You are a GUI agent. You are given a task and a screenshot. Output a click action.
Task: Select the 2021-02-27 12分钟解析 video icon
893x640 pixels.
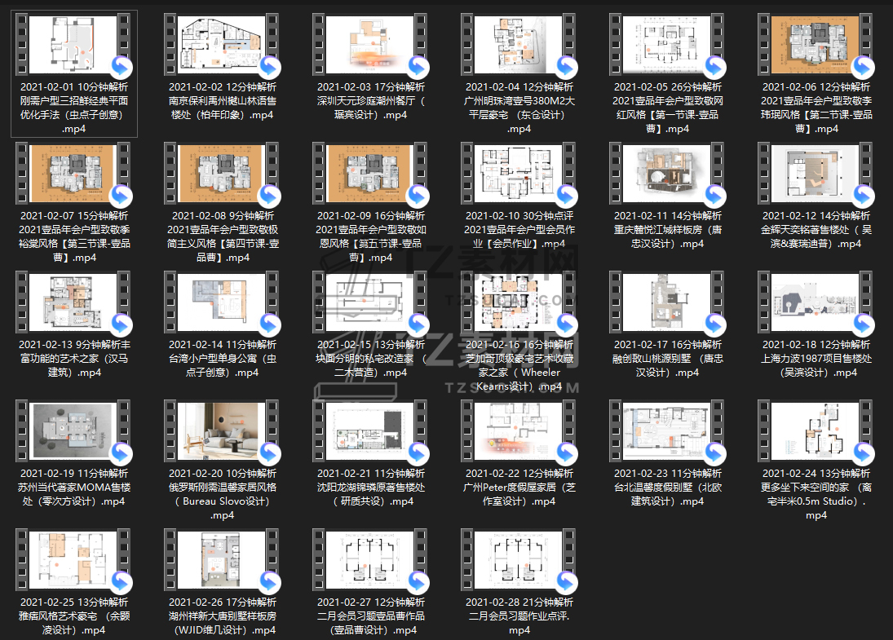[370, 559]
